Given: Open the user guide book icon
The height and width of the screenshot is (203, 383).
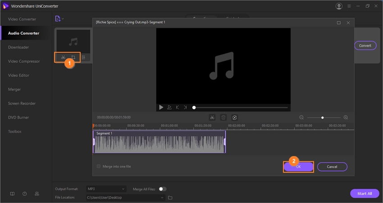Looking at the screenshot, I should 12,194.
